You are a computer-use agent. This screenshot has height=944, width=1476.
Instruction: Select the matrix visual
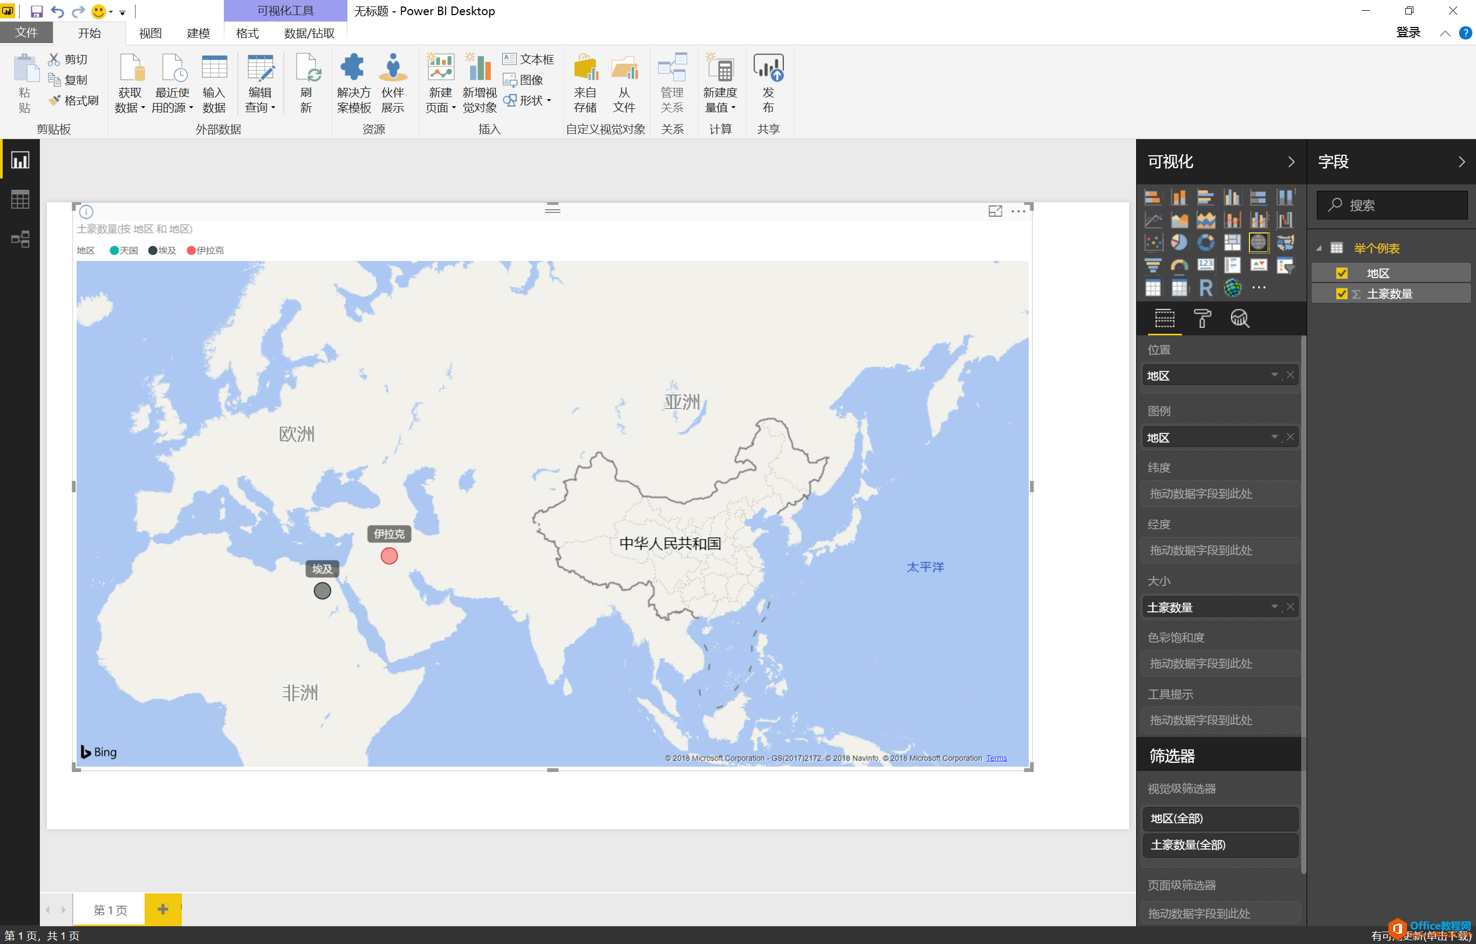1179,288
